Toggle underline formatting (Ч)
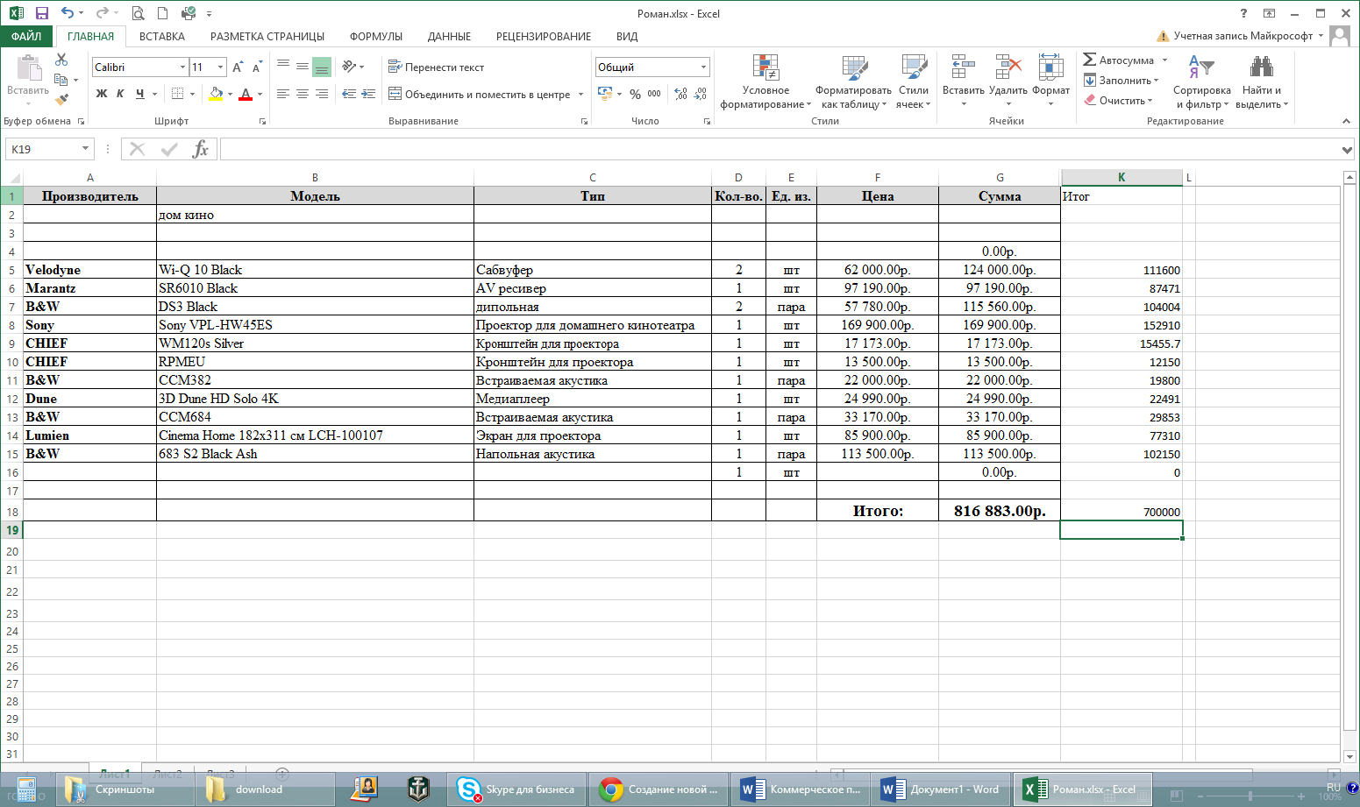The height and width of the screenshot is (807, 1360). point(139,94)
